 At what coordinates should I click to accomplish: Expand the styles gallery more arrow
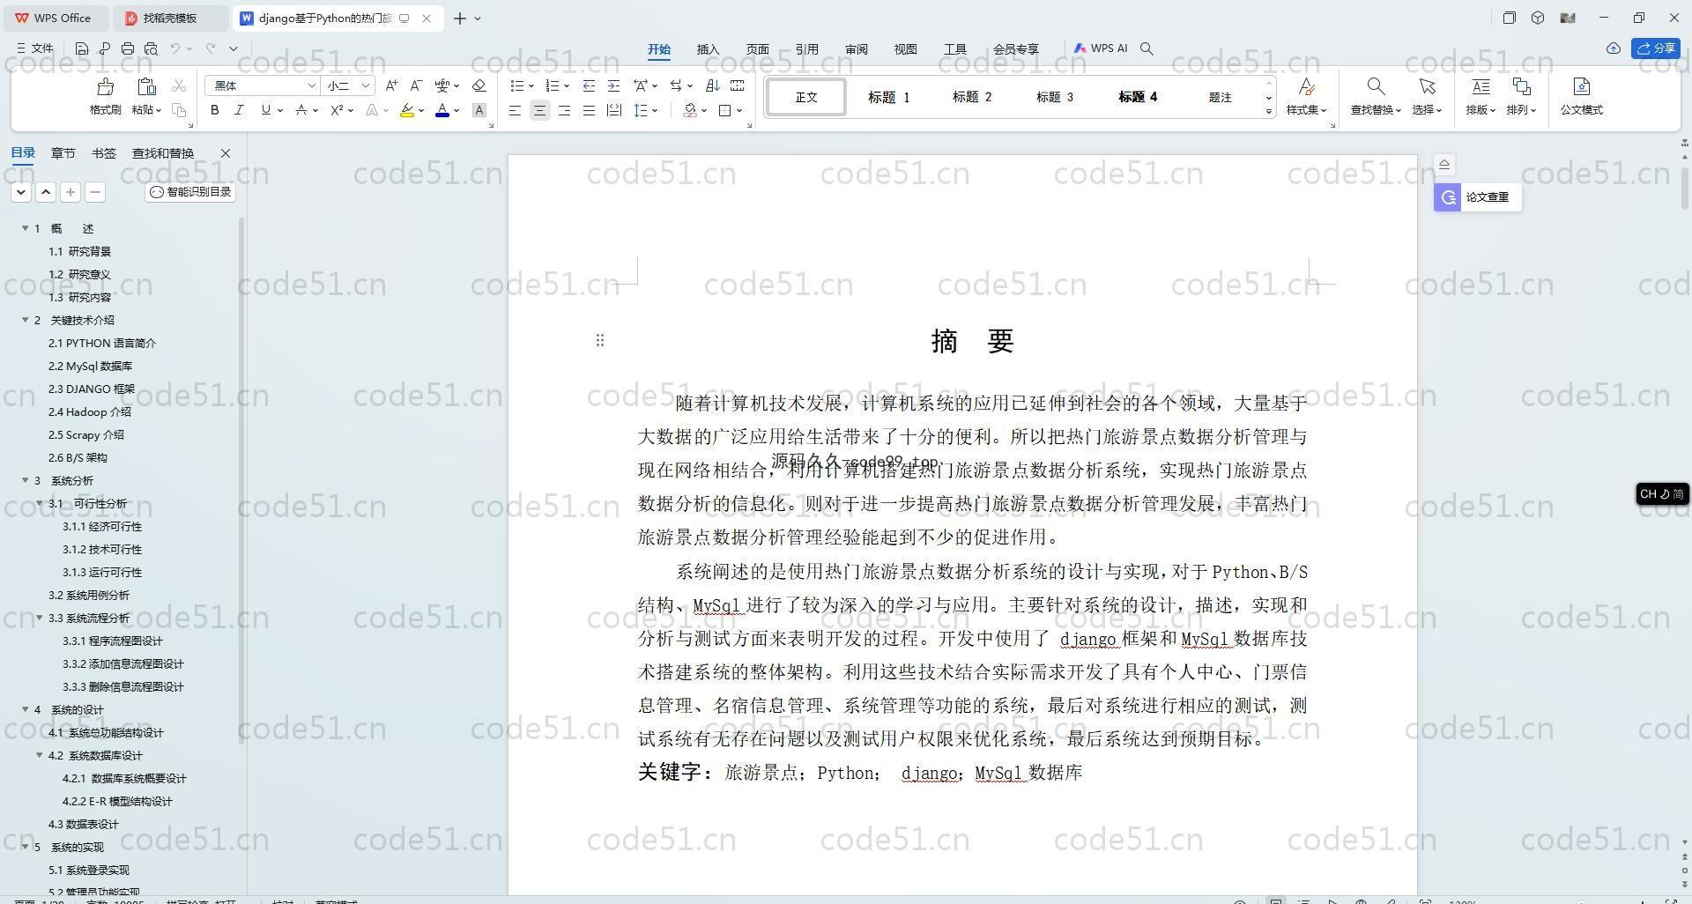1269,111
